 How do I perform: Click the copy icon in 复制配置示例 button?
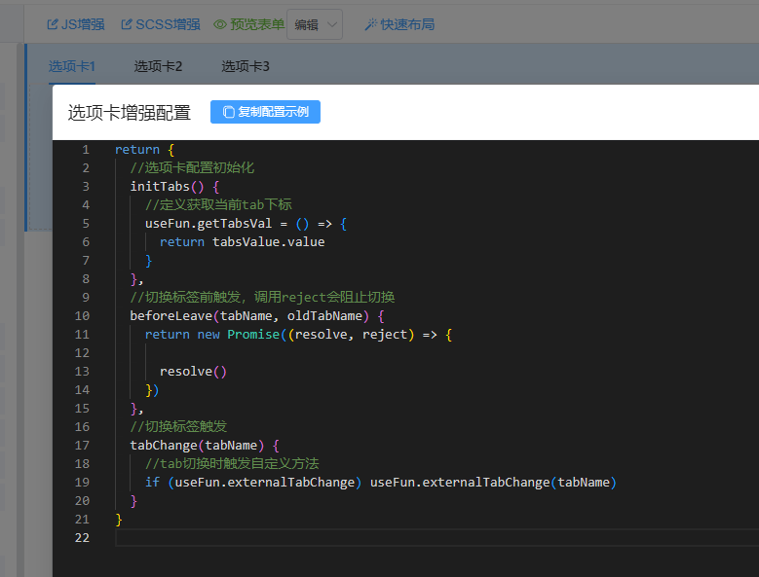point(228,112)
